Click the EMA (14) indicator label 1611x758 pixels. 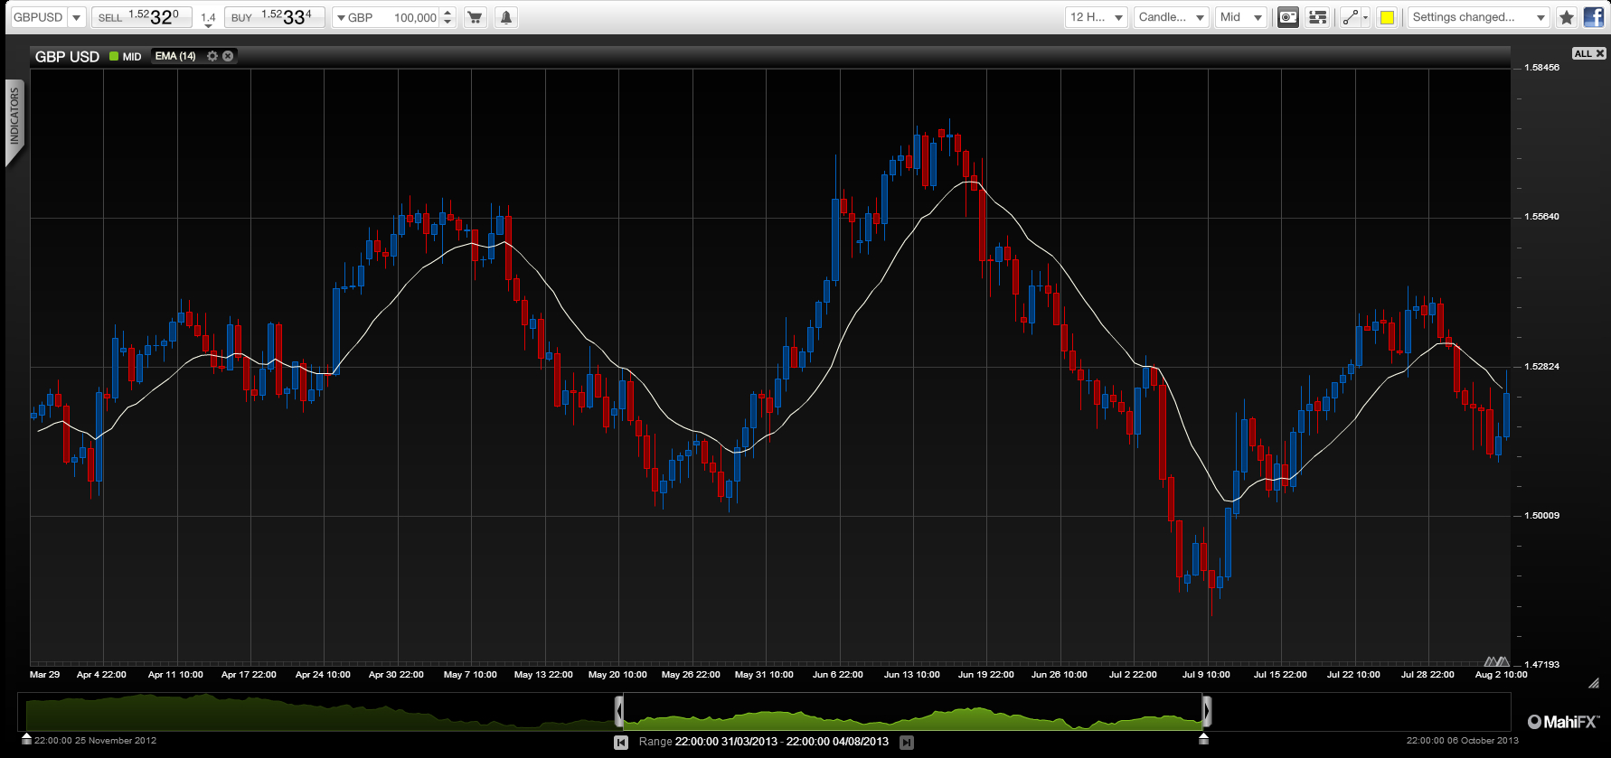click(175, 56)
